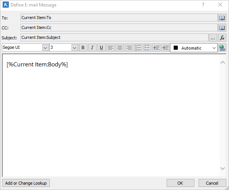The height and width of the screenshot is (190, 229).
Task: Decrease paragraph indent
Action: coord(156,48)
